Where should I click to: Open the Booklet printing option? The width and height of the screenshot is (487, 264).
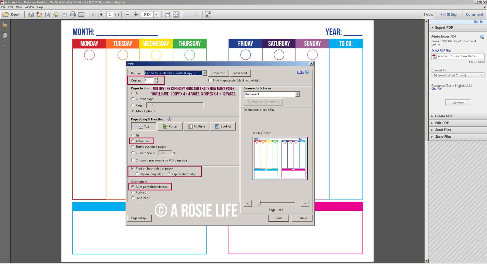tap(223, 126)
